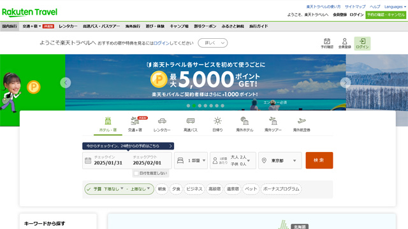Toggle the 高級宿 filter chip

214,189
